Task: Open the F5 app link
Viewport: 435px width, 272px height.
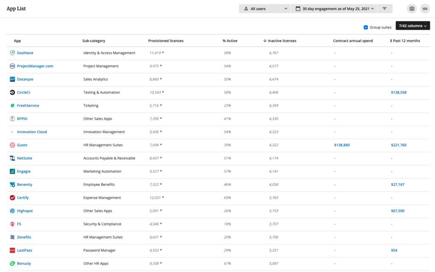Action: (19, 224)
